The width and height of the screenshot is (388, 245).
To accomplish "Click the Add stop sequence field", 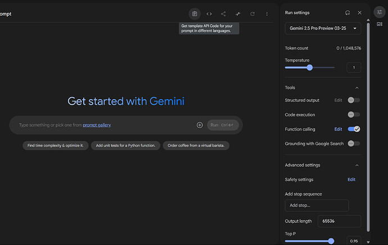I will point(317,206).
